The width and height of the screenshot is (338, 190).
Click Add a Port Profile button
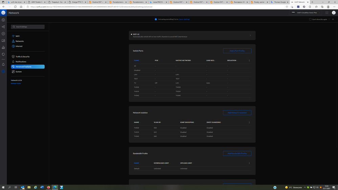tap(237, 51)
